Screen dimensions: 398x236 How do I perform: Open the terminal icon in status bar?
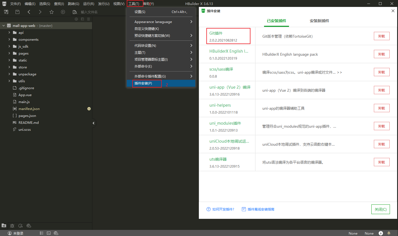coord(49,233)
